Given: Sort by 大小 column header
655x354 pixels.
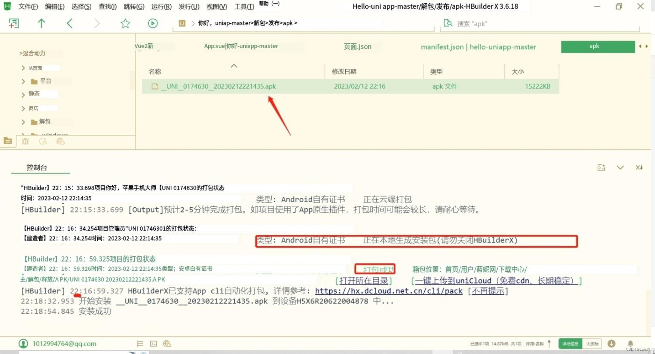Looking at the screenshot, I should coord(518,71).
